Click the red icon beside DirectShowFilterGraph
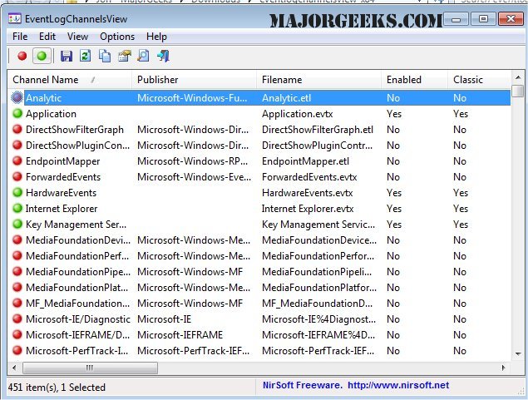The image size is (528, 400). [17, 129]
